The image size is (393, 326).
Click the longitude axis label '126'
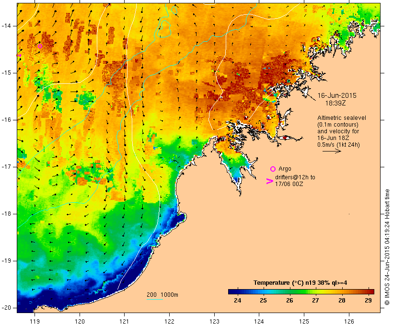tap(349, 322)
